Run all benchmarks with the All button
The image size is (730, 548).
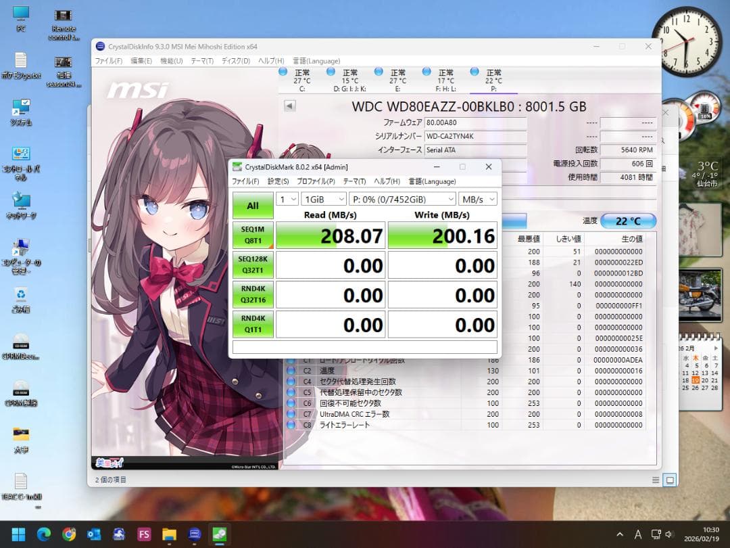point(253,206)
